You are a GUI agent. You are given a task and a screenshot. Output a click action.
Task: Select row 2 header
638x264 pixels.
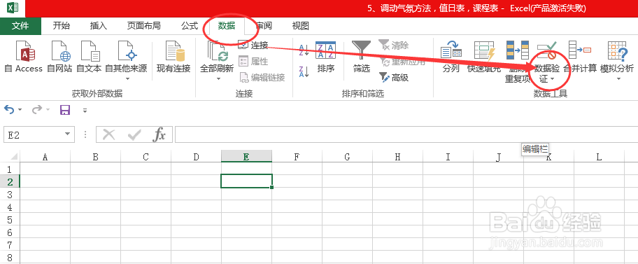[x=10, y=181]
